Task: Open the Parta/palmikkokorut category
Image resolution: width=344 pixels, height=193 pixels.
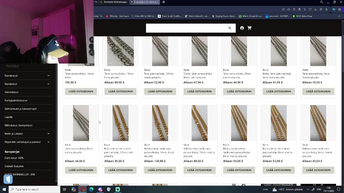Action: [16, 101]
